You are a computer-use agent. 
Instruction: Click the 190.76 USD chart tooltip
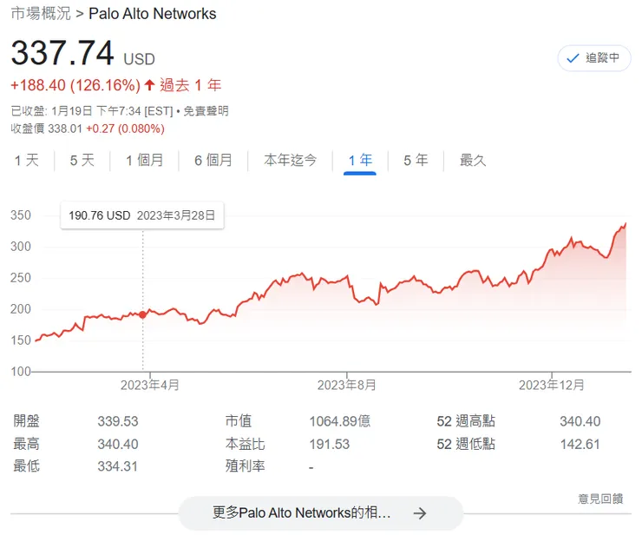(141, 215)
